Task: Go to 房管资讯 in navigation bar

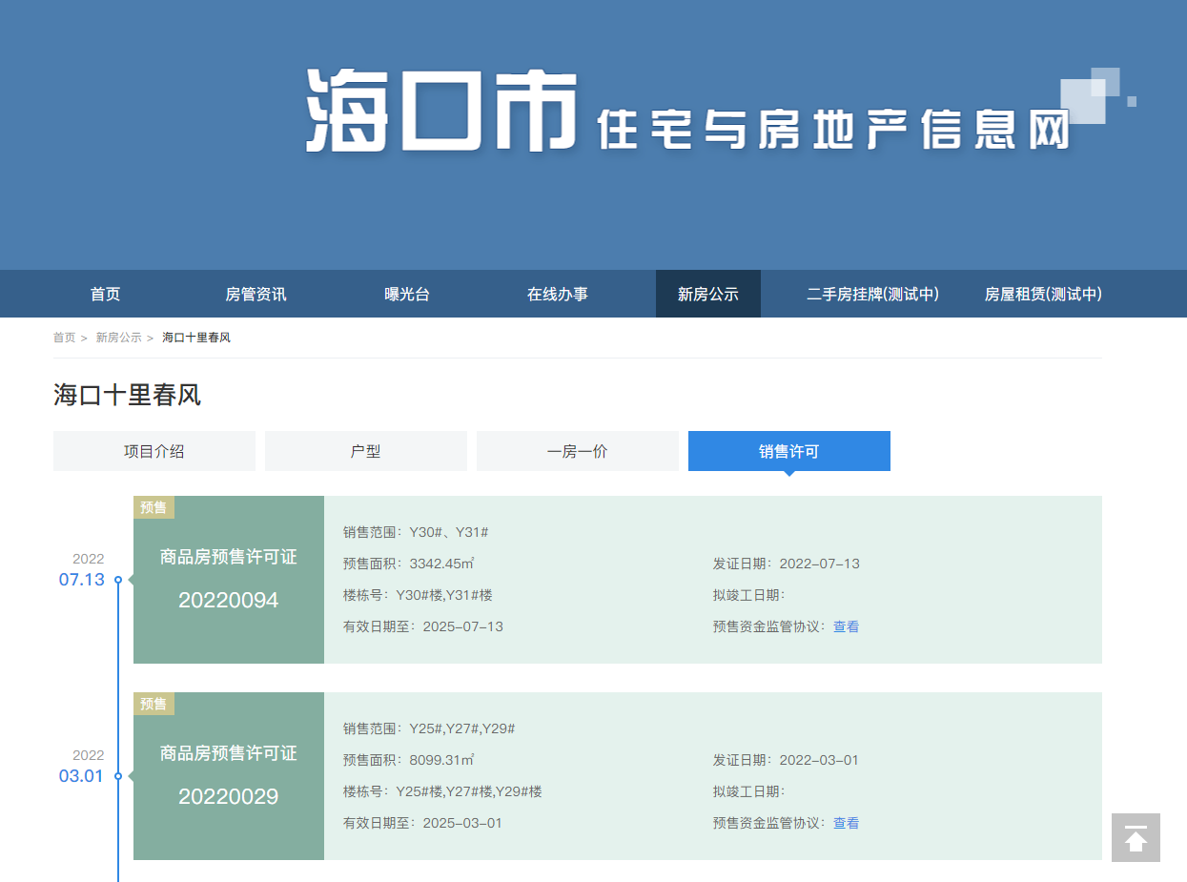Action: pos(256,295)
